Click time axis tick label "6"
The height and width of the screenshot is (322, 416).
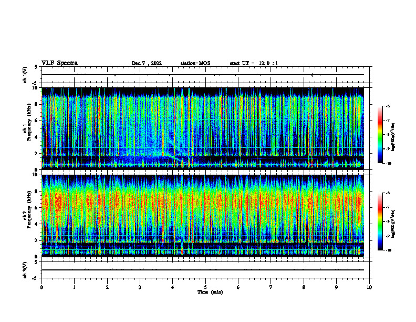pyautogui.click(x=238, y=287)
